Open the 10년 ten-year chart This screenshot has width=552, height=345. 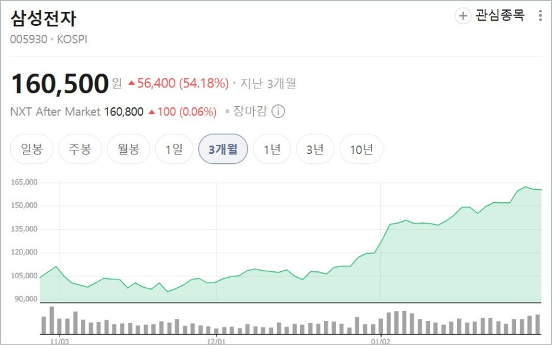tap(362, 149)
